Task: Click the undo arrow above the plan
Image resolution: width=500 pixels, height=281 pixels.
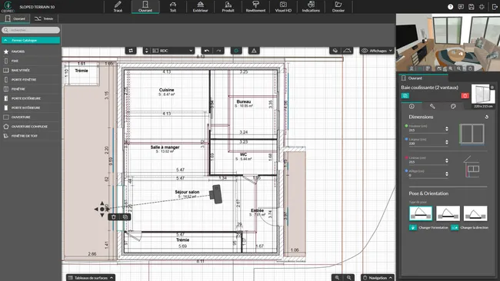Action: pyautogui.click(x=207, y=51)
